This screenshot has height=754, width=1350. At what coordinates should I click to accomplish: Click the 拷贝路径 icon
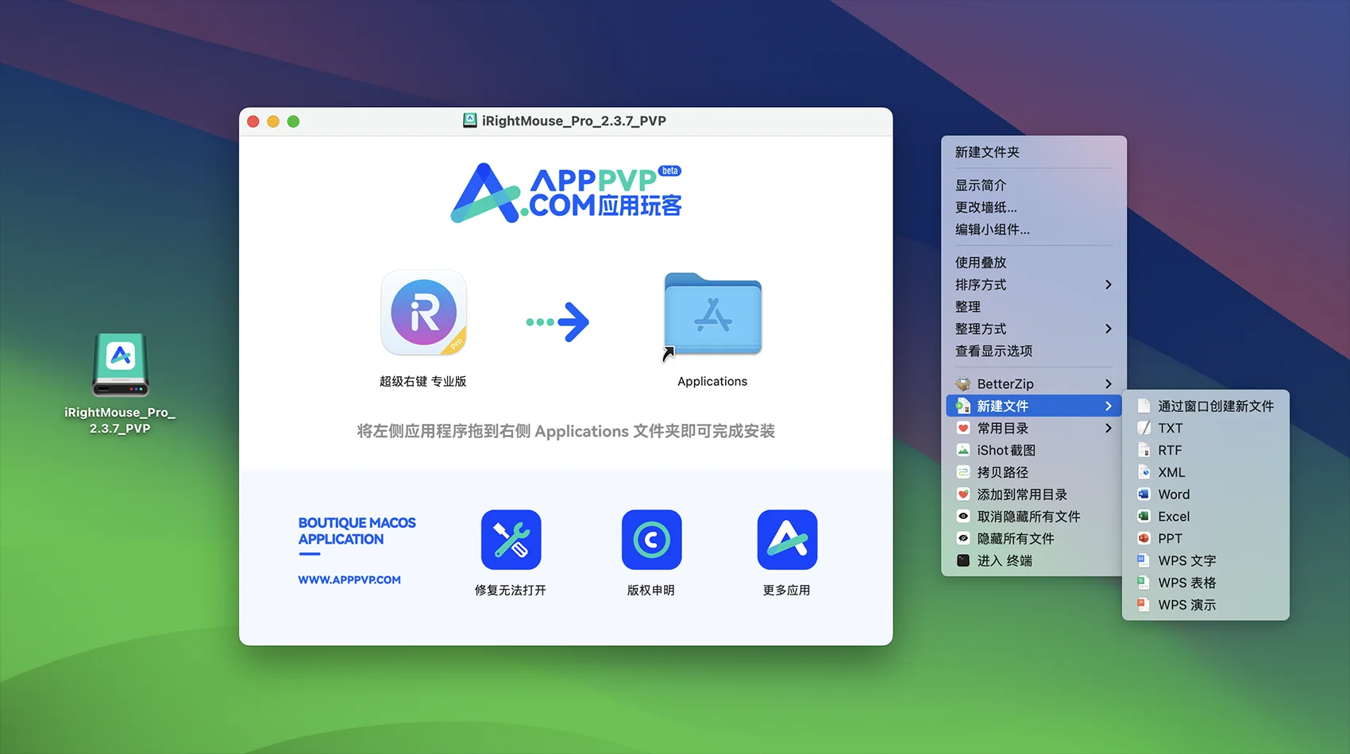pyautogui.click(x=963, y=472)
